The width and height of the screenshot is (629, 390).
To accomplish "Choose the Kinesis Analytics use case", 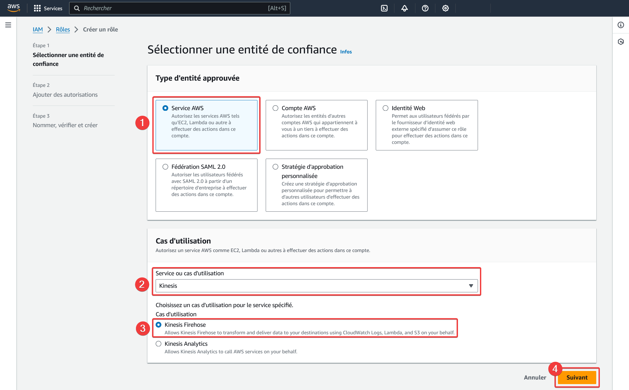I will tap(159, 344).
